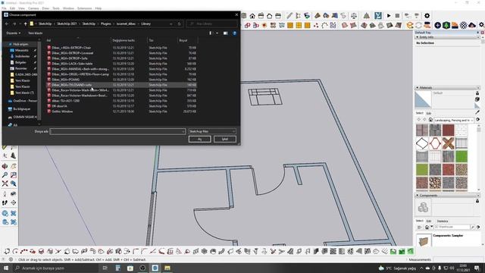This screenshot has width=485, height=273.
Task: Select Bu bilgisayar in the sidebar
Action: pyautogui.click(x=22, y=109)
